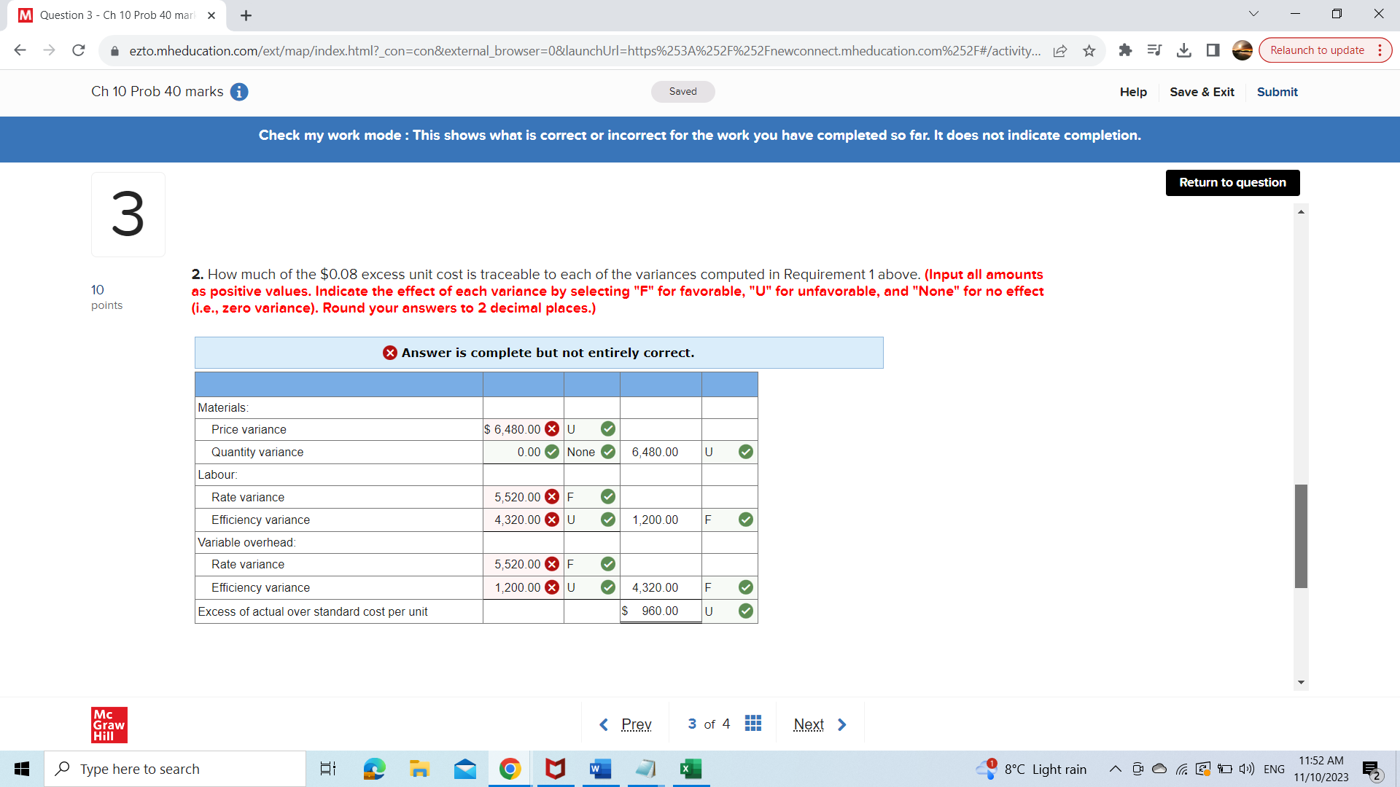Click the Return to question button
The height and width of the screenshot is (787, 1400).
tap(1232, 182)
